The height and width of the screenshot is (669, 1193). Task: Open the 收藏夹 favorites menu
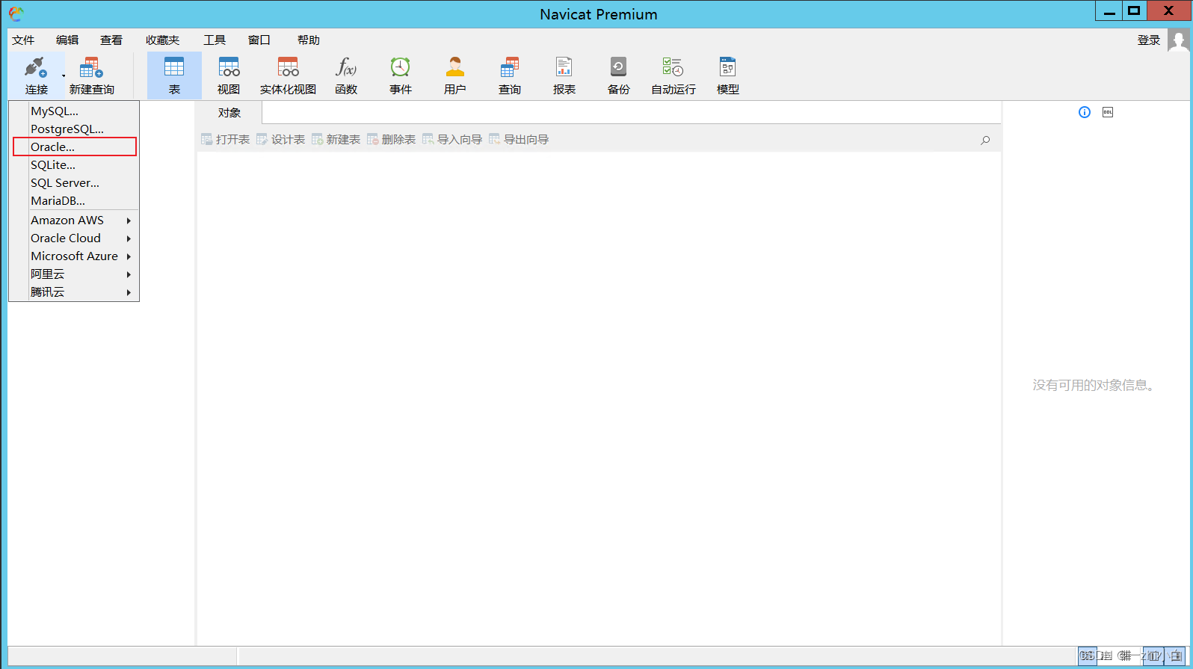pos(163,40)
